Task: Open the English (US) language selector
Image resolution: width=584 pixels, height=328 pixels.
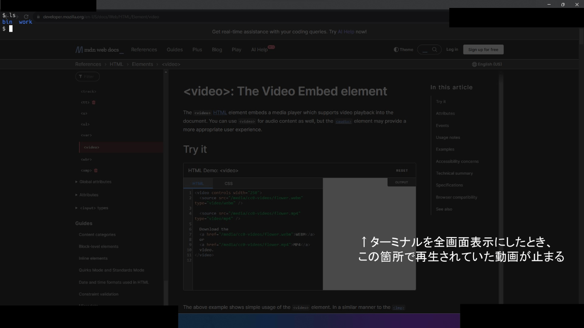Action: click(x=487, y=64)
